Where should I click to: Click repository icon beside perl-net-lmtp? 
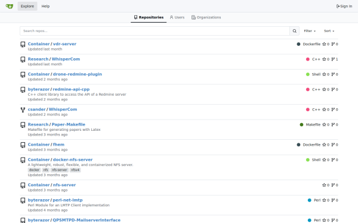point(23,200)
